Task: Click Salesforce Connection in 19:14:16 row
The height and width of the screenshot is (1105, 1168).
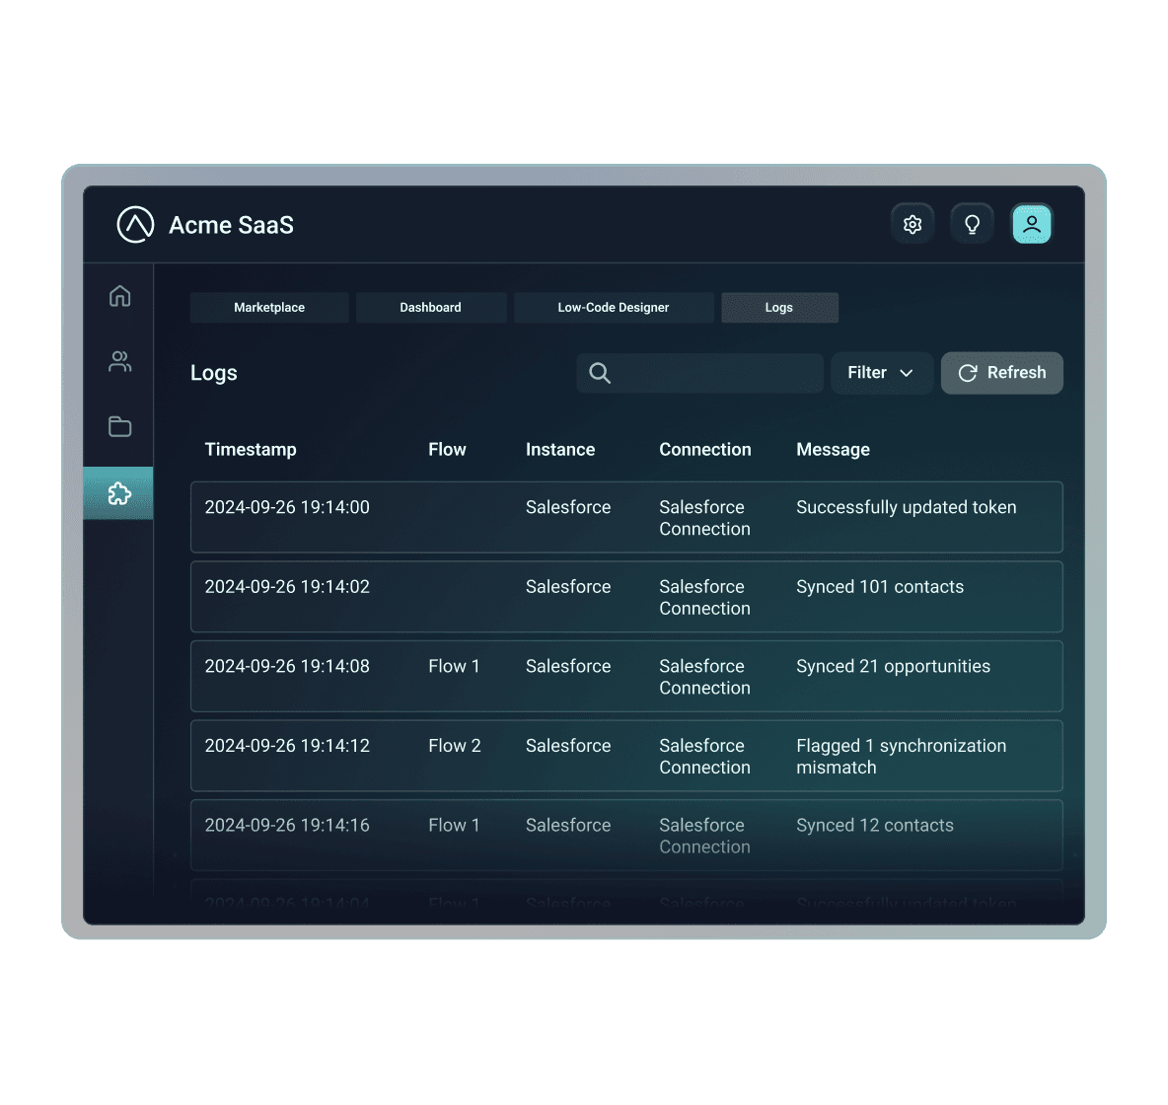Action: click(704, 836)
